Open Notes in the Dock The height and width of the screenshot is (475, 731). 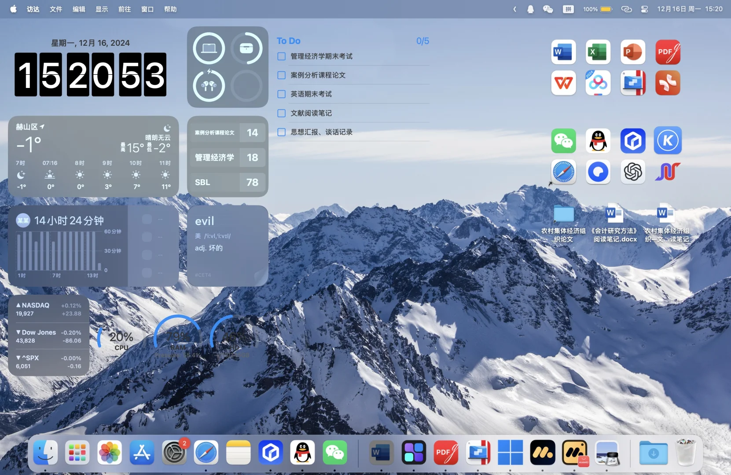(239, 452)
